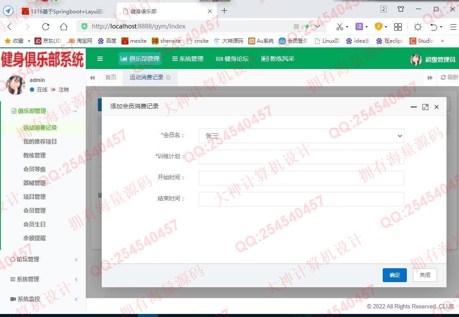Screen dimensions: 459x317
Task: Click the 注销 logout link
Action: click(60, 90)
